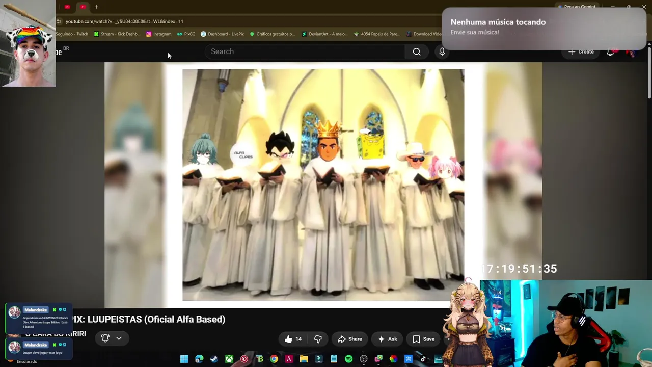
Task: Open TikTok from the taskbar
Action: (423, 359)
